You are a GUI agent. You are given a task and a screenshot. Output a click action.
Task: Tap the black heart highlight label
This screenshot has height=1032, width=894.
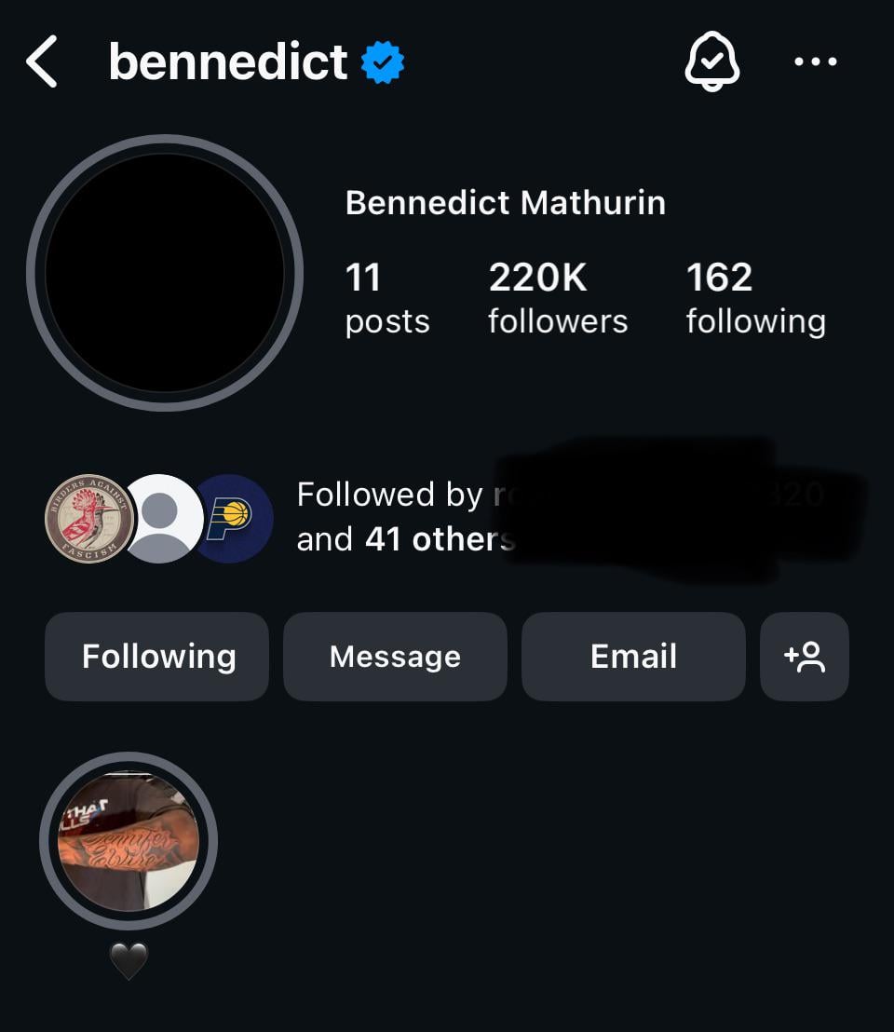click(x=129, y=961)
